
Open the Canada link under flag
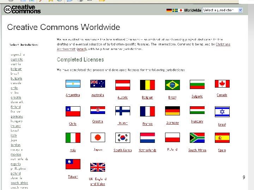222,95
